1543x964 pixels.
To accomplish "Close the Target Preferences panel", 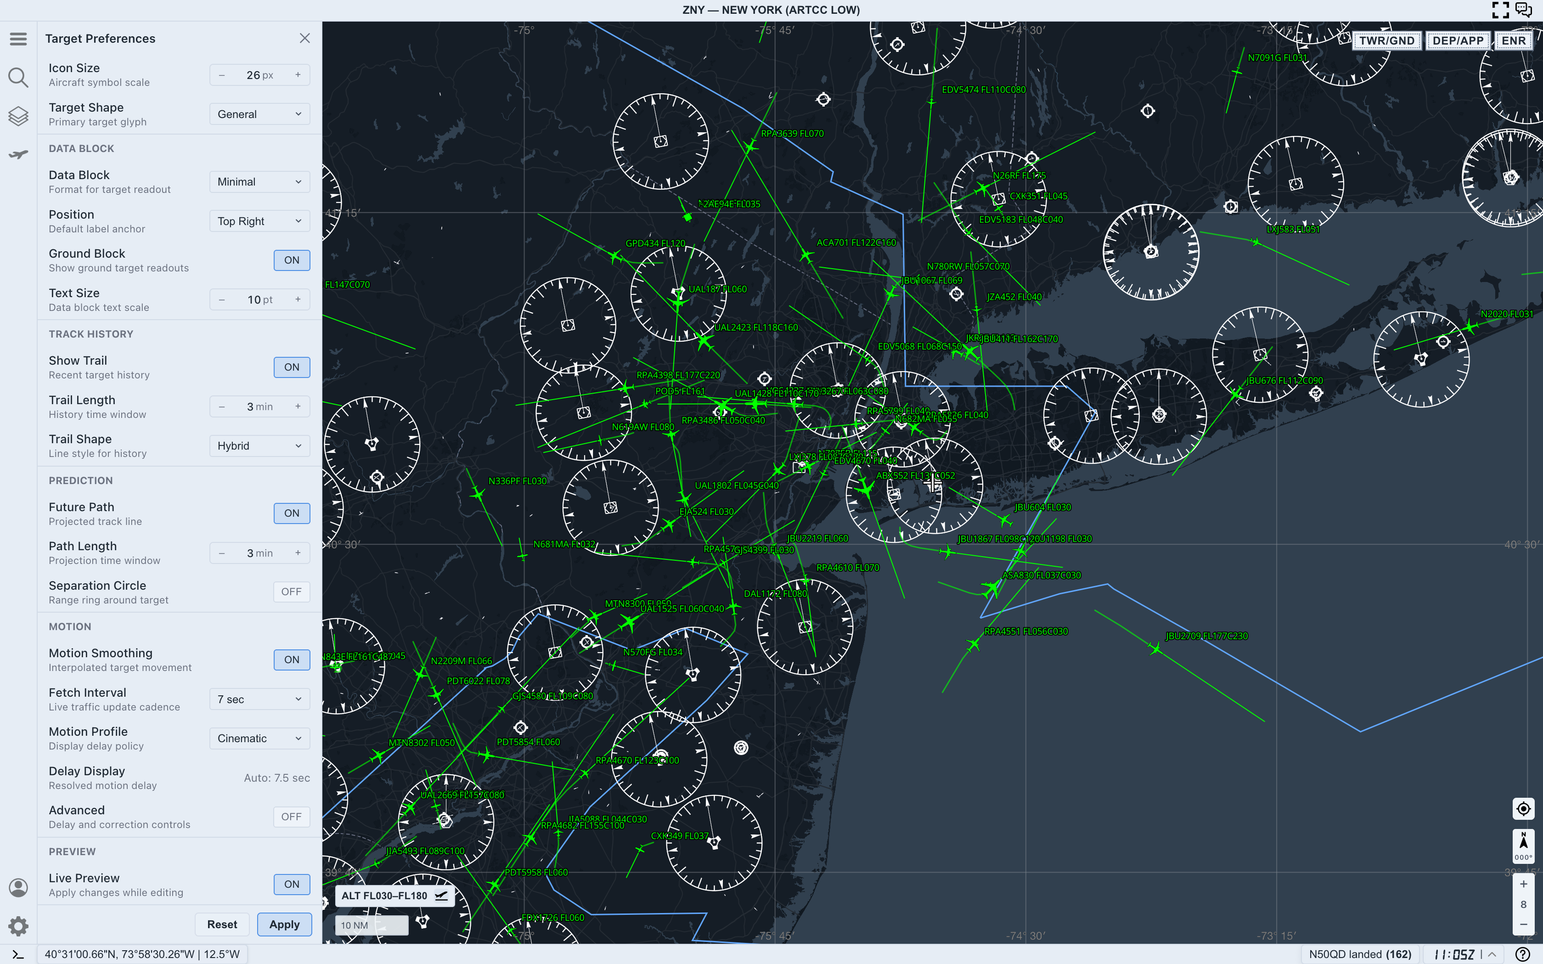I will pos(304,38).
